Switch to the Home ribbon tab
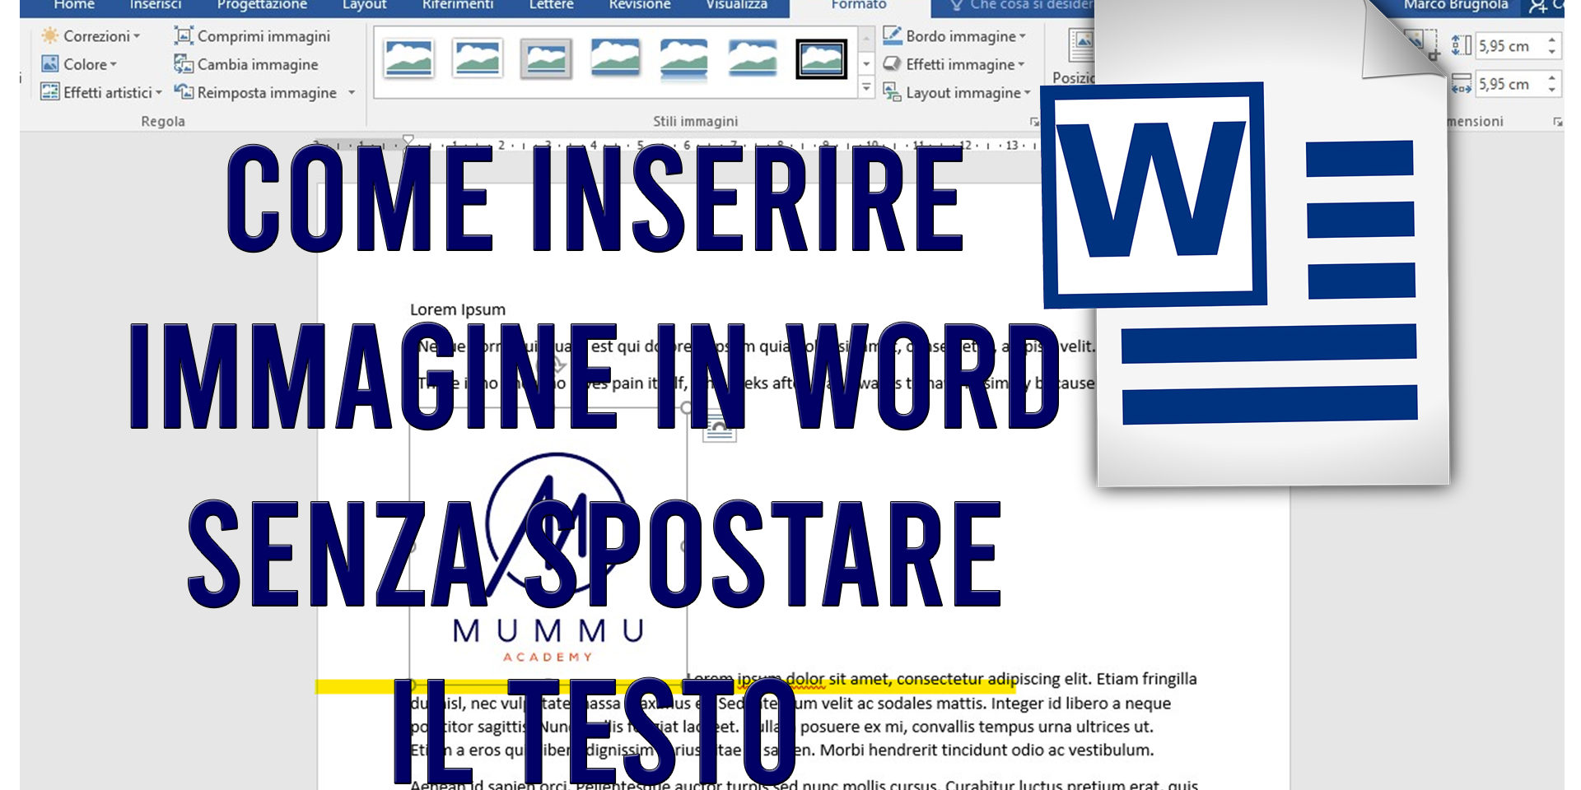This screenshot has width=1581, height=790. click(73, 6)
